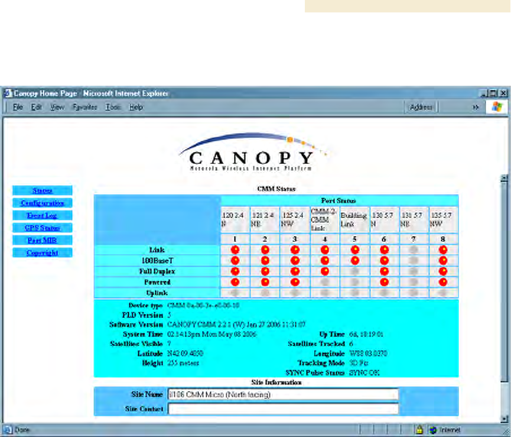Click the vertical scrollbar track

(x=504, y=299)
